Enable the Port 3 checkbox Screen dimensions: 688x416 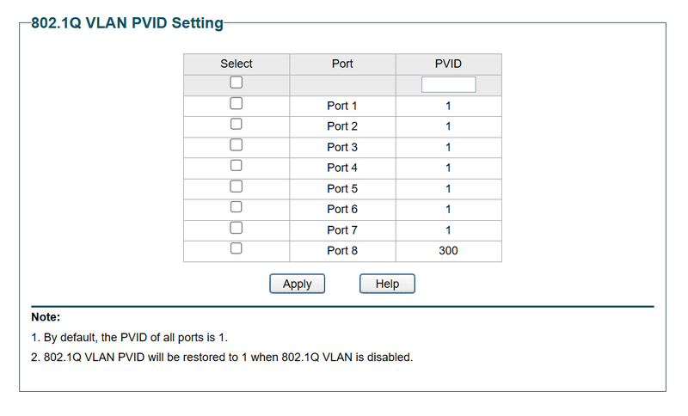tap(236, 145)
